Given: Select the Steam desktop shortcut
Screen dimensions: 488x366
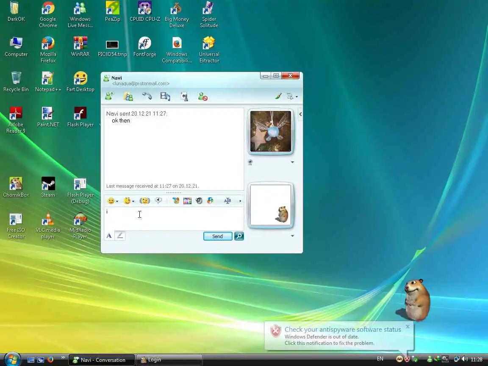Looking at the screenshot, I should [48, 187].
